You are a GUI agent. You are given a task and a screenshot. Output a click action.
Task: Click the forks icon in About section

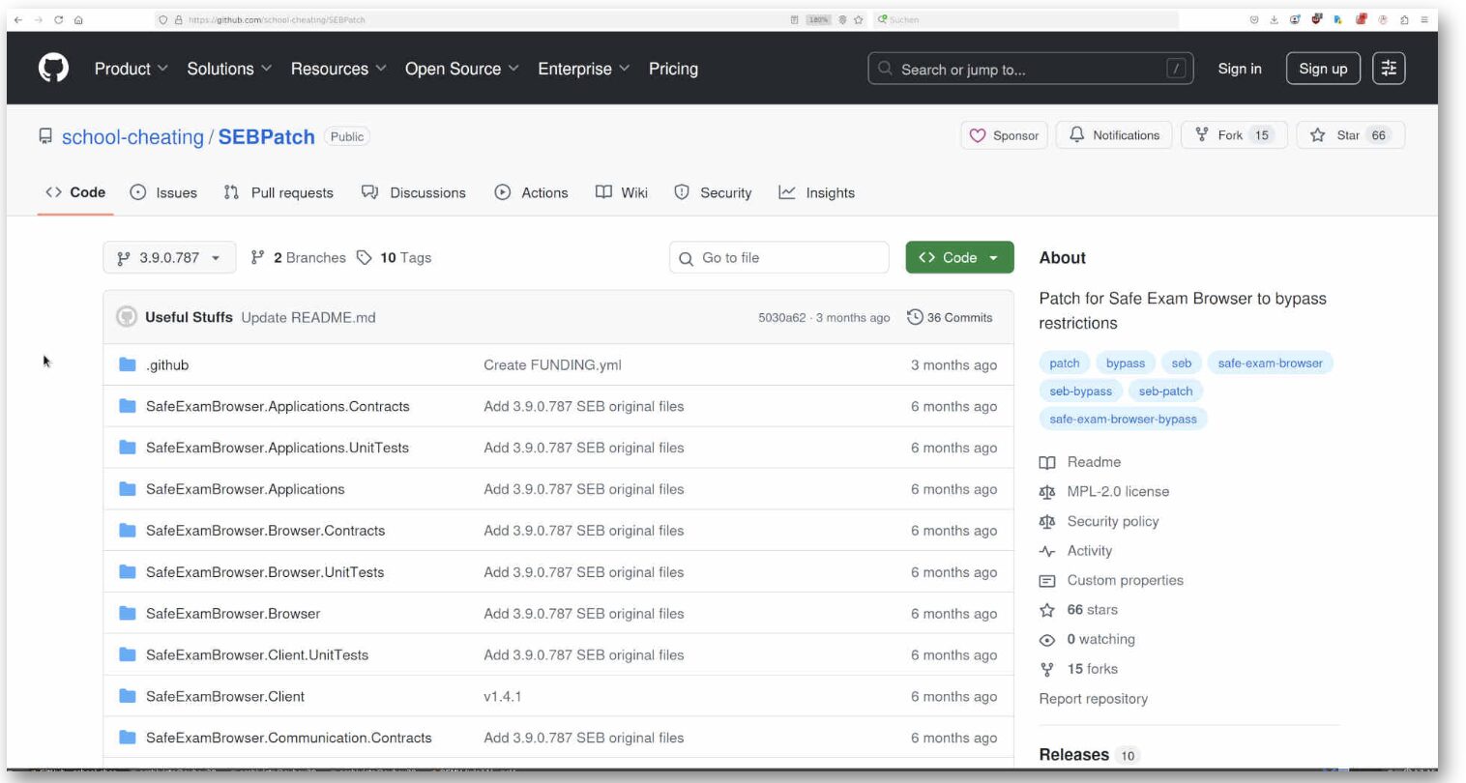(x=1046, y=669)
